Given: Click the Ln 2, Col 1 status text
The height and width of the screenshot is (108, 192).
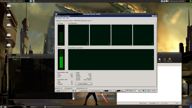Looking at the screenshot, I should 165,103.
